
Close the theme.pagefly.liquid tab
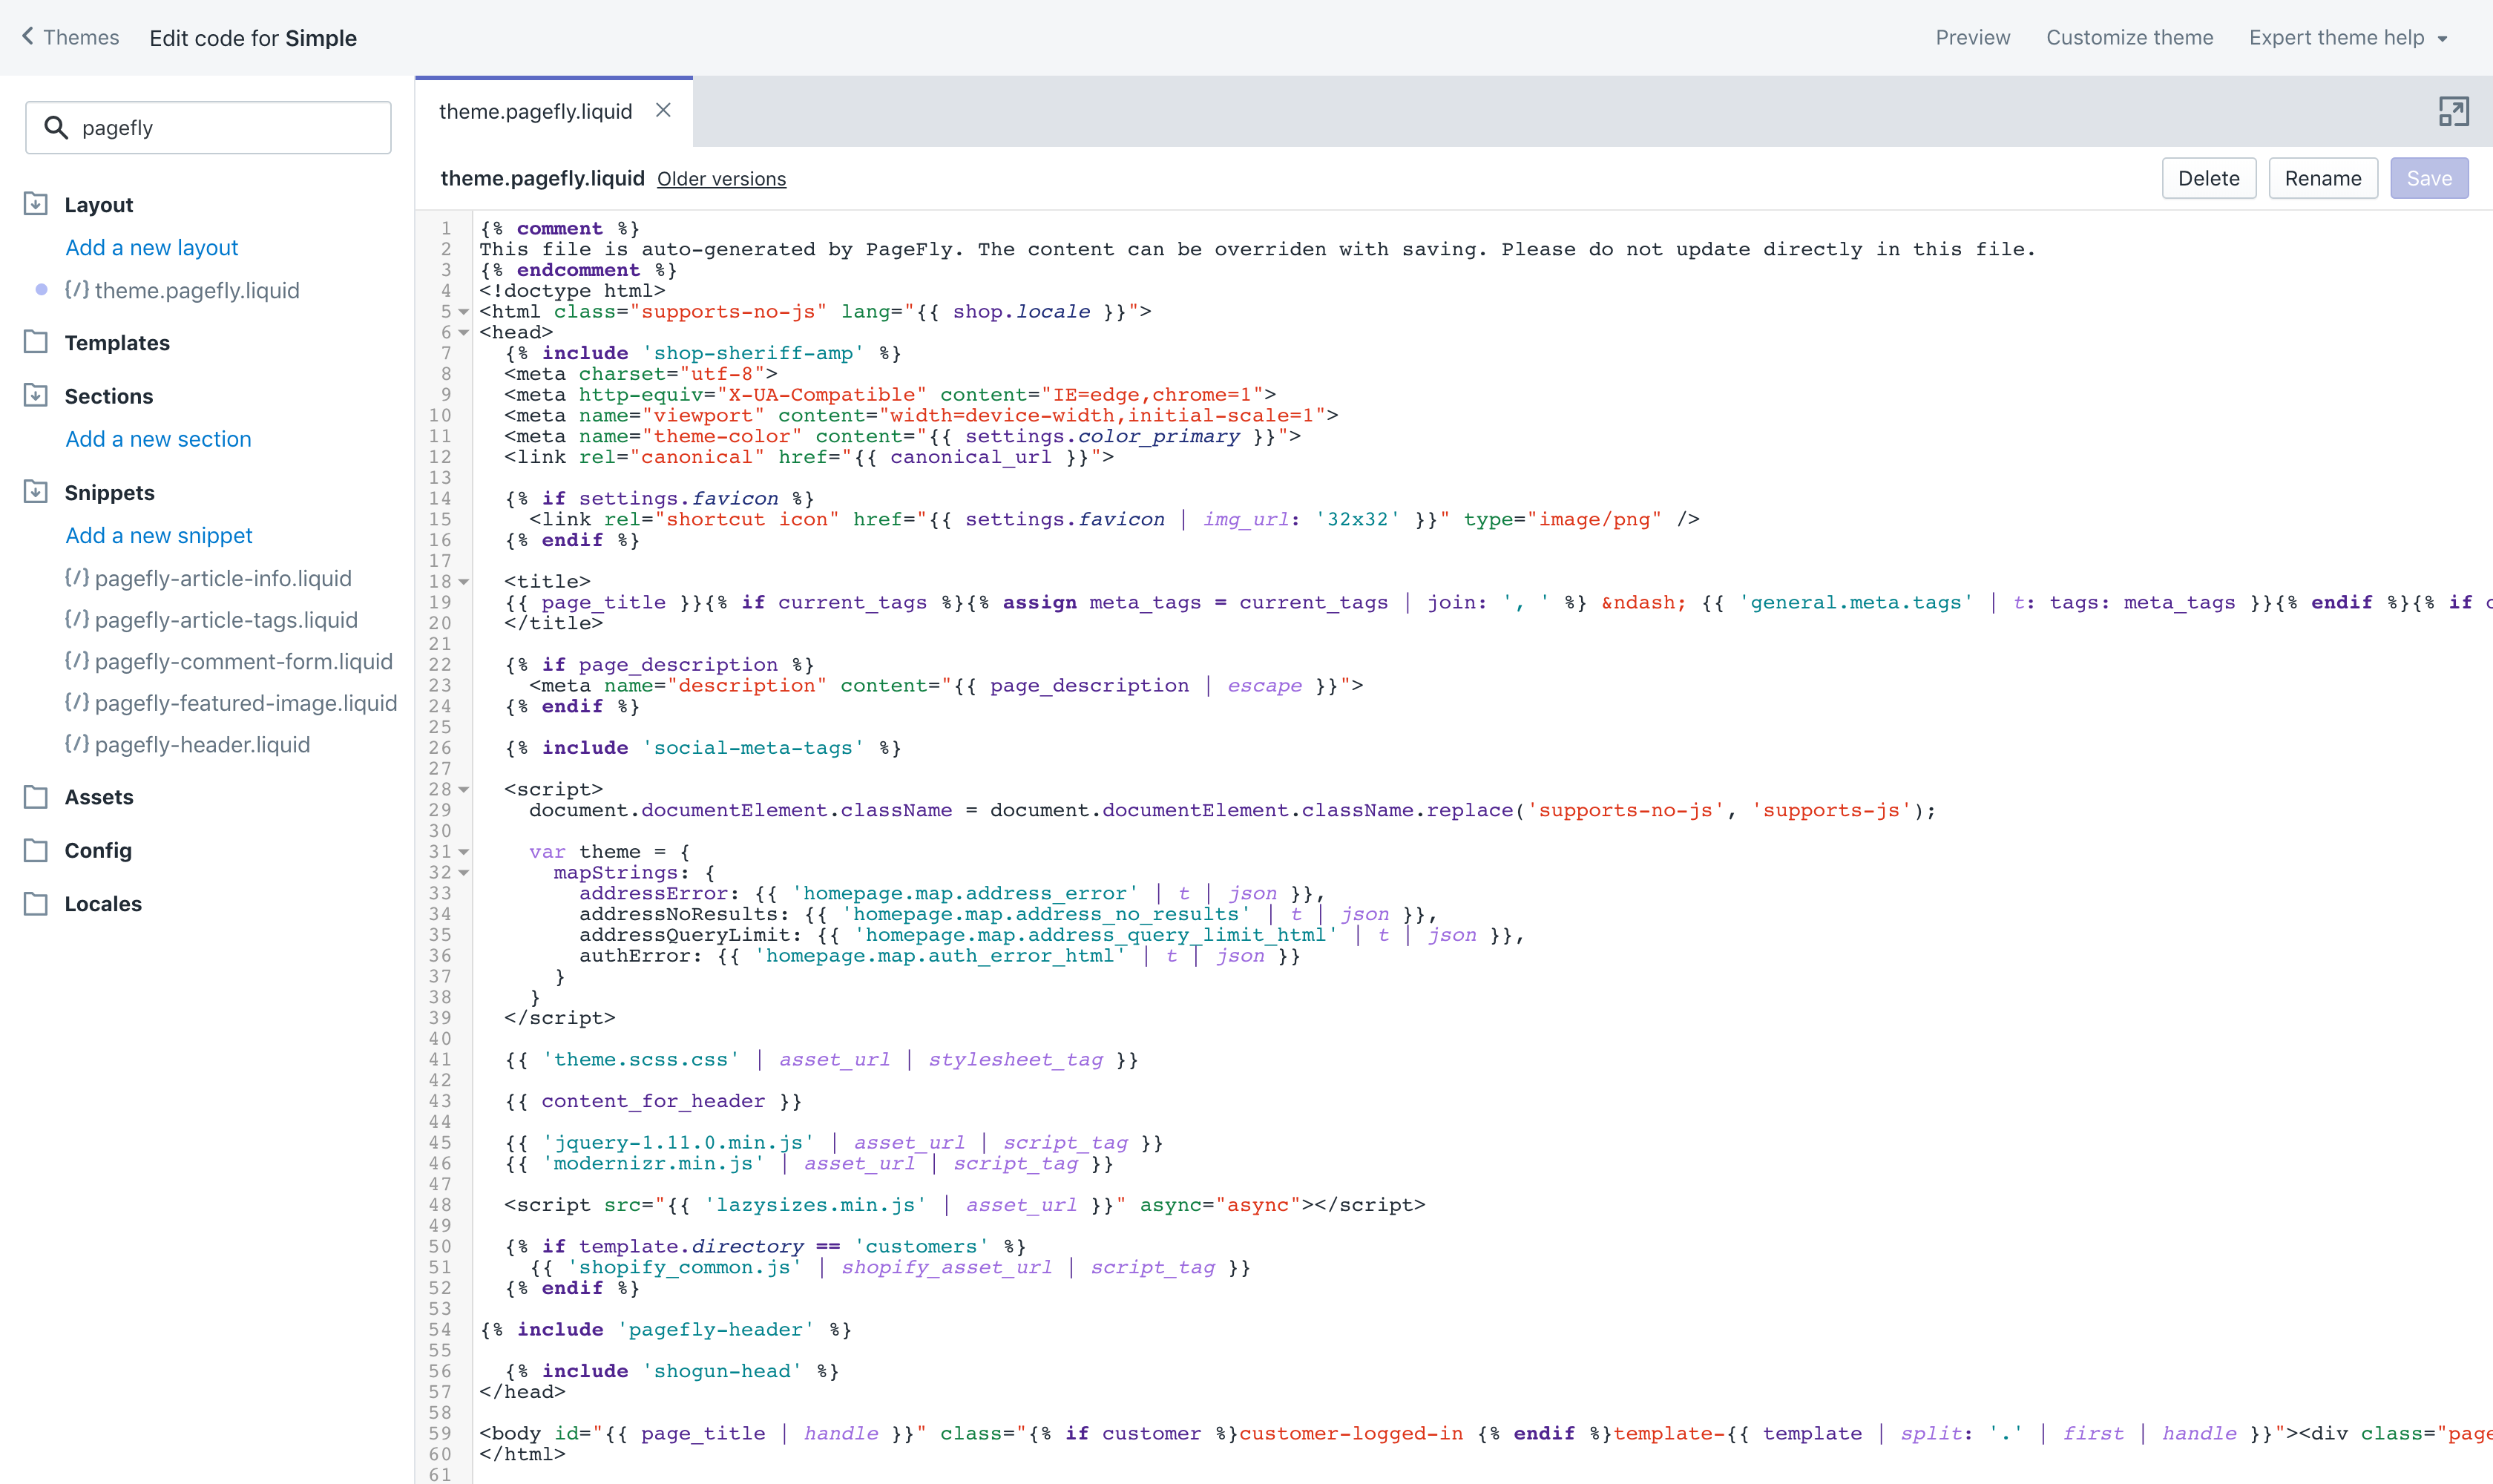(x=663, y=110)
